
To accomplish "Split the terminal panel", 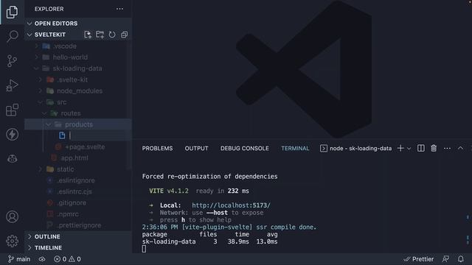I will [x=421, y=148].
